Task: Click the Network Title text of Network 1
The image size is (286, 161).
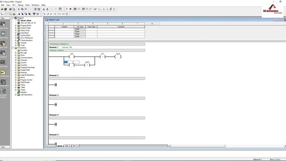Action: 67,47
